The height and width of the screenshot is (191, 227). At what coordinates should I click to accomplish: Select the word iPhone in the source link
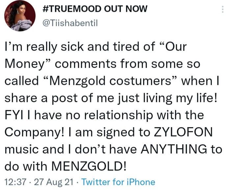pos(141,182)
